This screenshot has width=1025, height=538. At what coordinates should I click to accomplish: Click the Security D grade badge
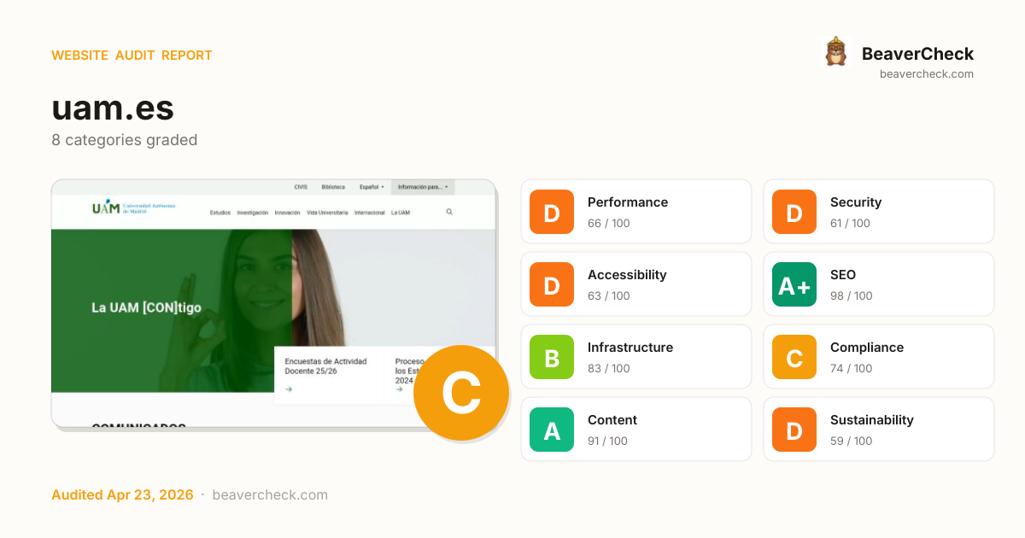(x=794, y=212)
